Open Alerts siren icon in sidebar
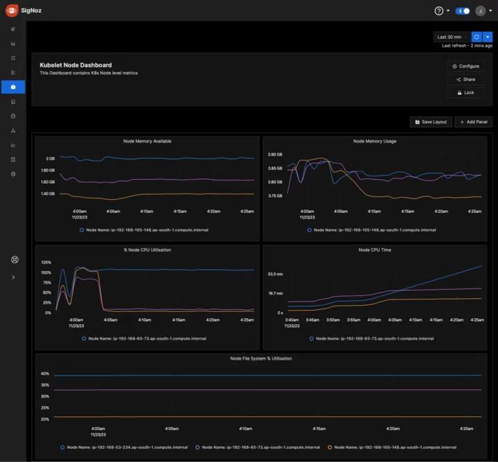The image size is (498, 462). [x=13, y=102]
